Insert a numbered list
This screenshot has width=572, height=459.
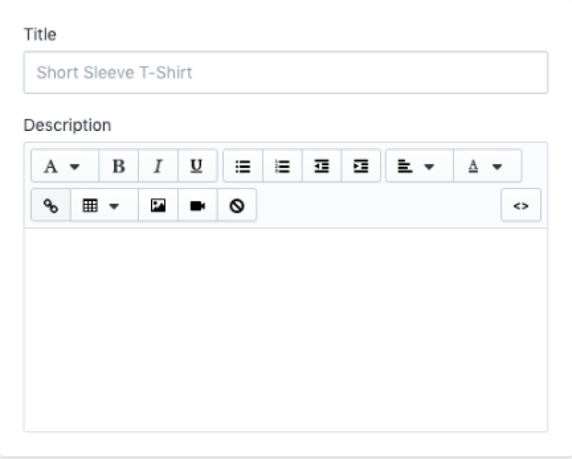point(283,166)
